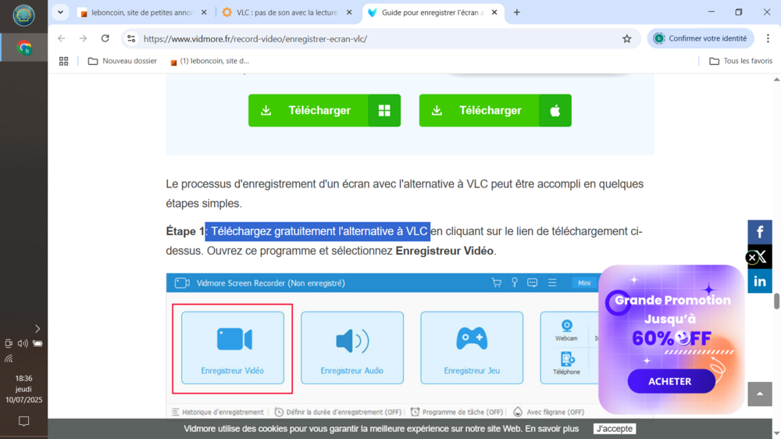Reload the Vidmore page
This screenshot has width=781, height=439.
coord(105,38)
